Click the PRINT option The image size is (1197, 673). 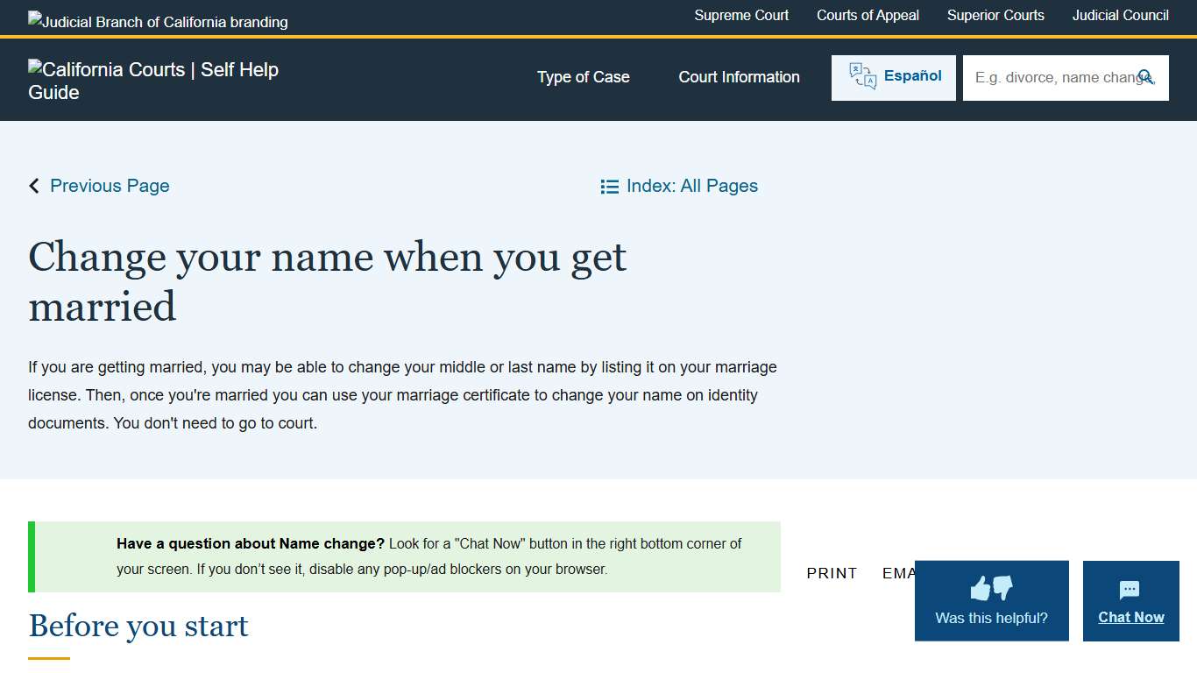coord(831,573)
